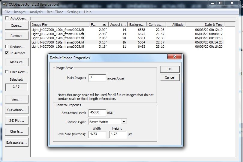Enable the Reduce checkbox

7,47
